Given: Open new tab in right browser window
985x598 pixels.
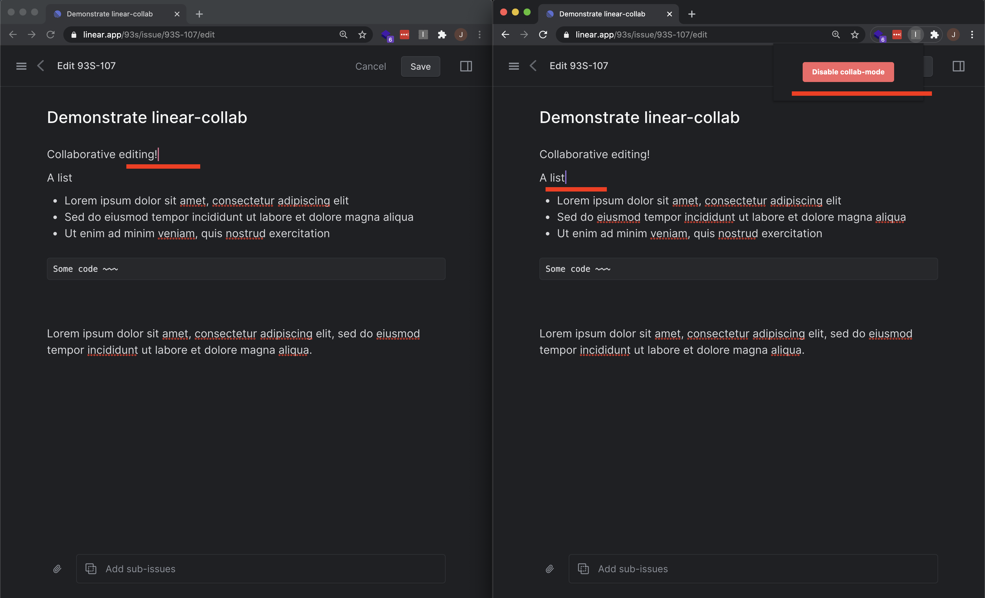Looking at the screenshot, I should pyautogui.click(x=692, y=14).
